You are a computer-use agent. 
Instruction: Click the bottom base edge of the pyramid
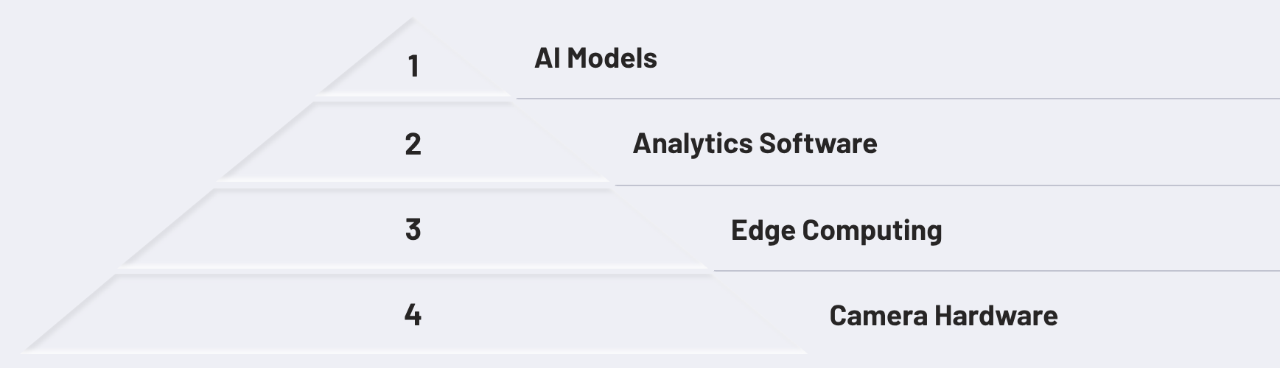pos(413,351)
